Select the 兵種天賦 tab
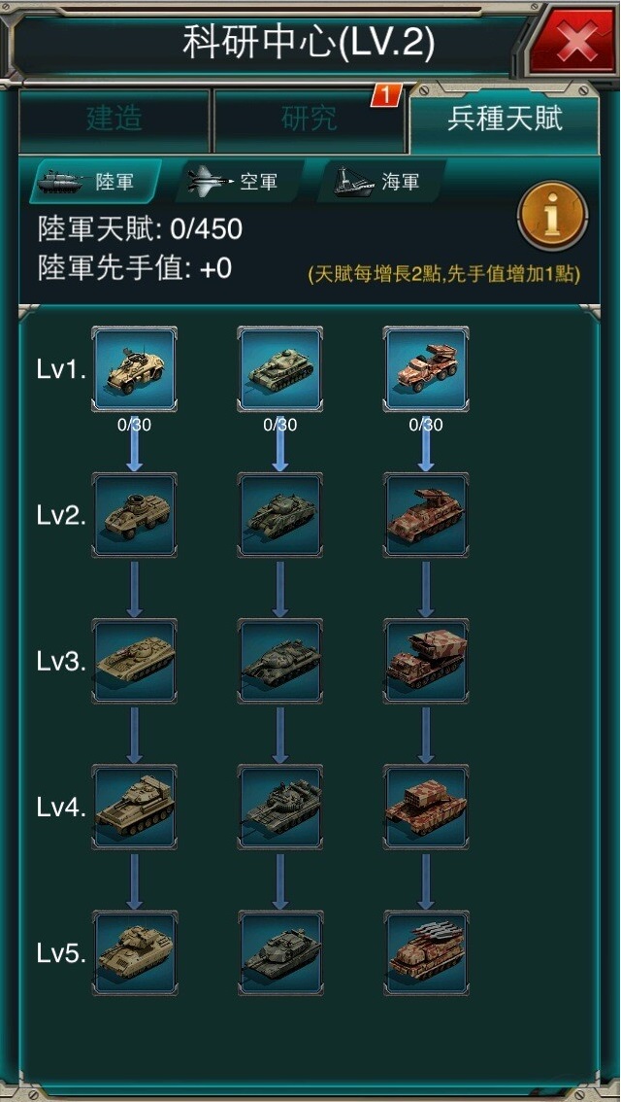This screenshot has width=621, height=1102. (505, 120)
